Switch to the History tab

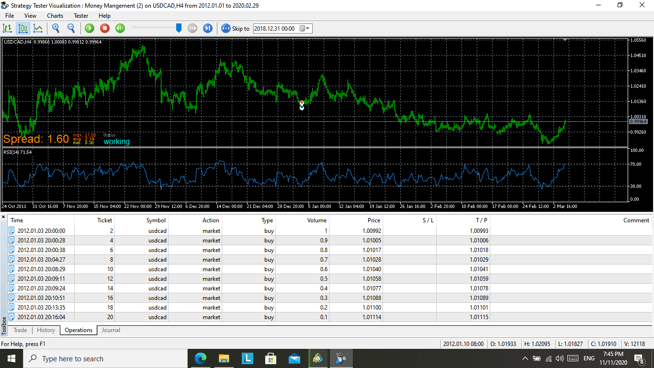tap(46, 330)
